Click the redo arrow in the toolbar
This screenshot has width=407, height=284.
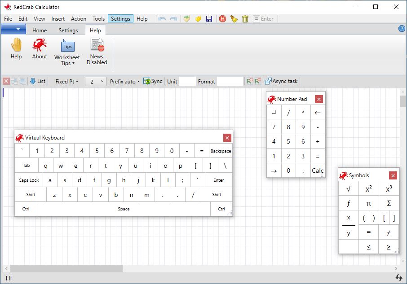pos(173,19)
